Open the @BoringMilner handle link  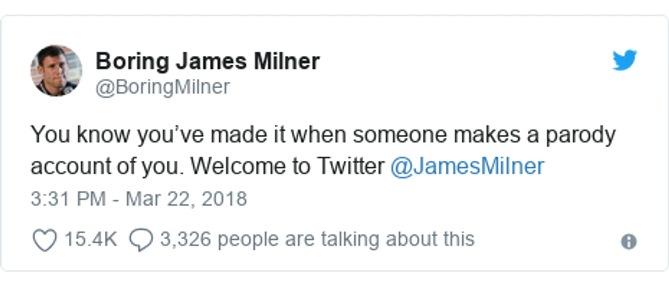coord(162,86)
